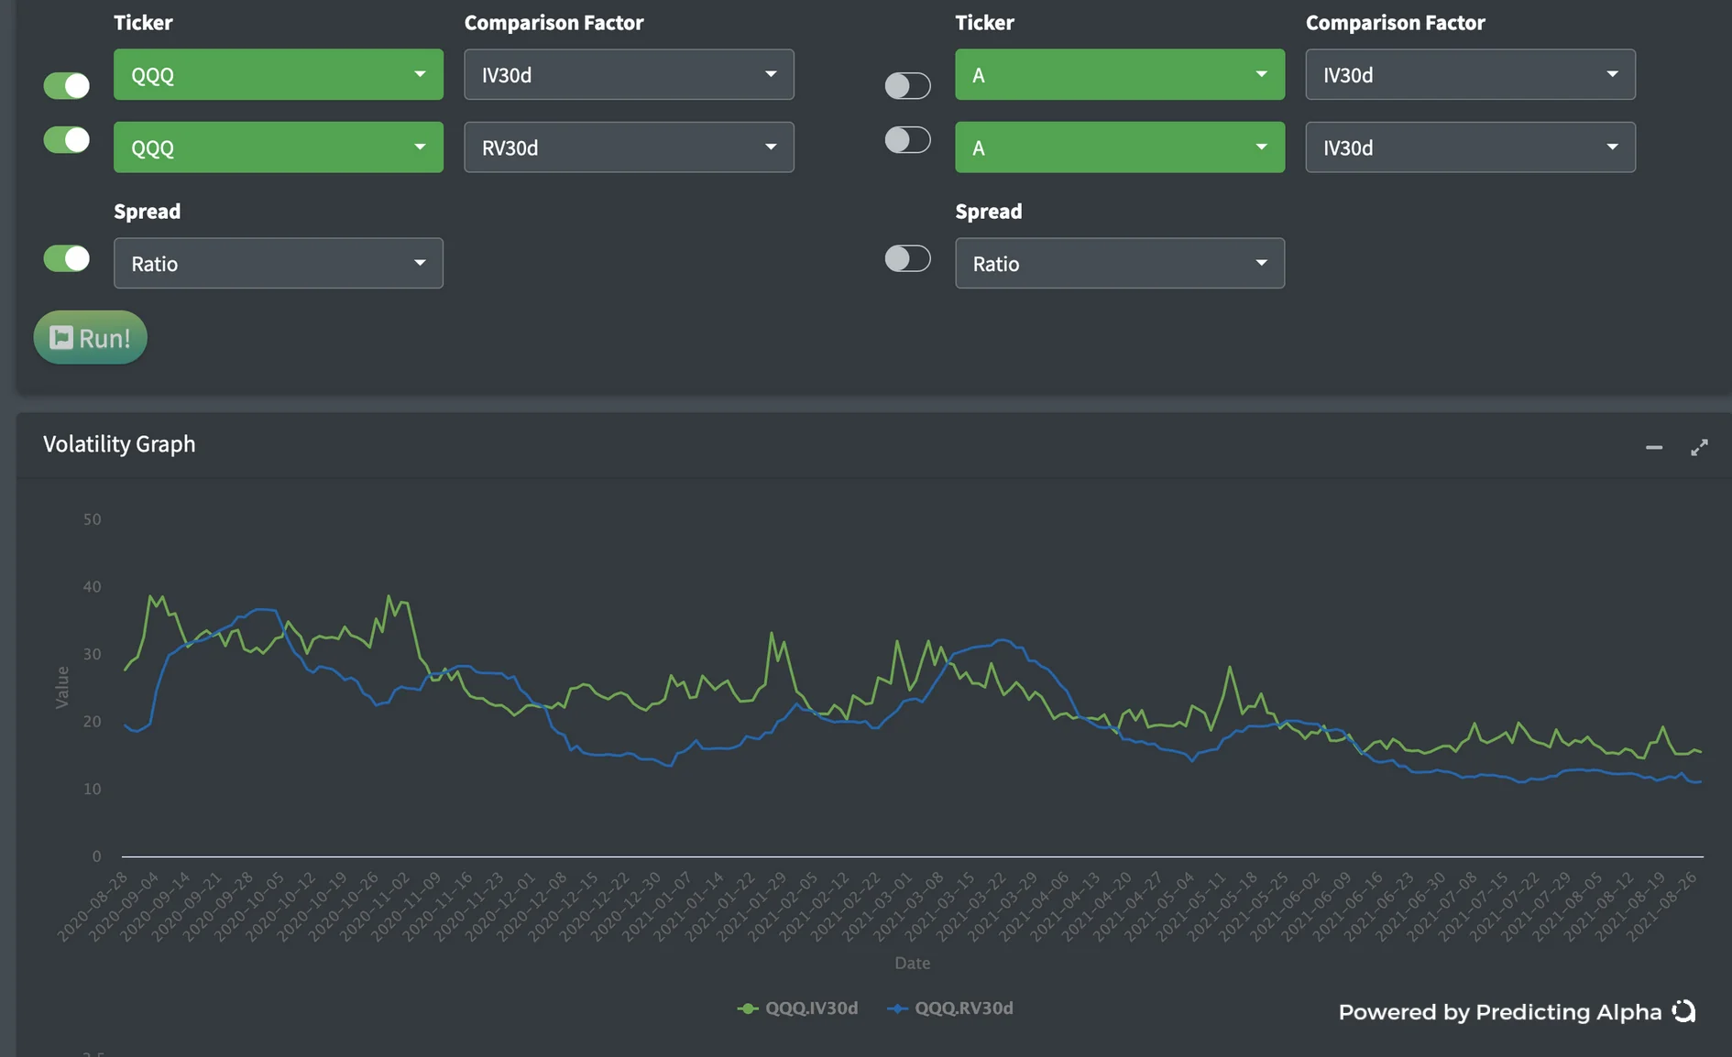Open the RV30d comparison factor dropdown

click(x=629, y=147)
